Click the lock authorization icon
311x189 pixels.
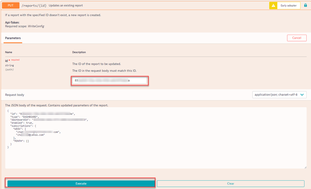305,6
